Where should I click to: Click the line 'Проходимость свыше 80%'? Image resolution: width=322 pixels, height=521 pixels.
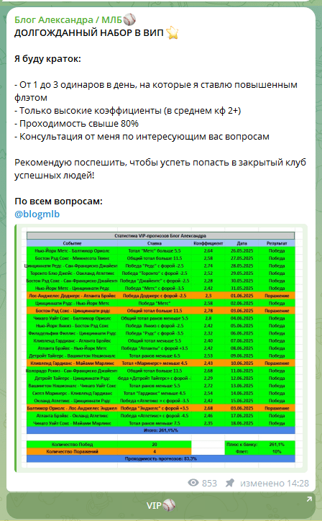(x=79, y=124)
